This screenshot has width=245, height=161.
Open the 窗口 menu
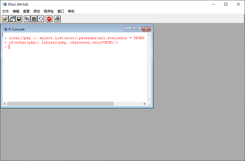point(61,11)
